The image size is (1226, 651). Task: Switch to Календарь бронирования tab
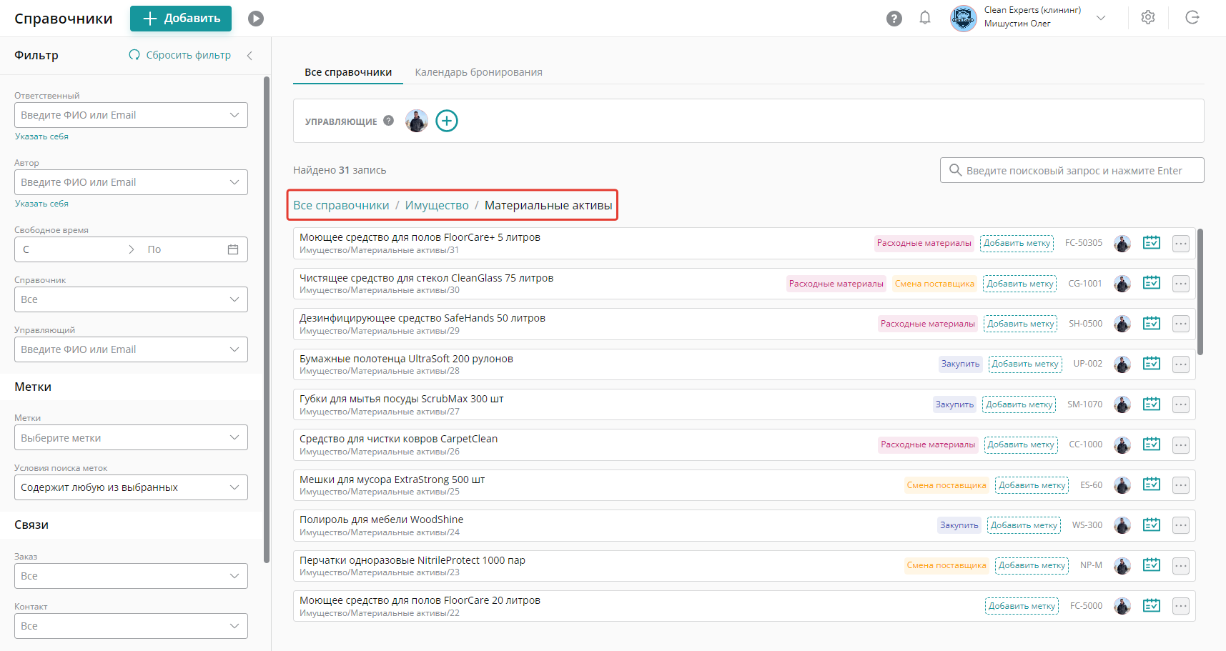(x=478, y=72)
